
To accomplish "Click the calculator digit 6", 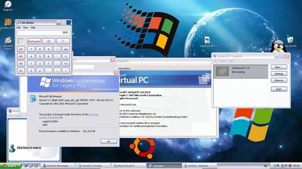I will 49,56.
